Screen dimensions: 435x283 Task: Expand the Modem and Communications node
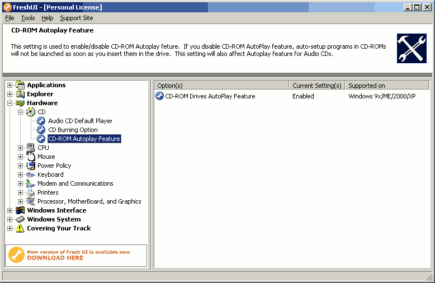(20, 183)
